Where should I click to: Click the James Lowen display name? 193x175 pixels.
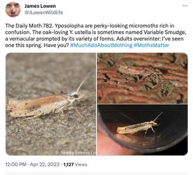click(x=40, y=6)
